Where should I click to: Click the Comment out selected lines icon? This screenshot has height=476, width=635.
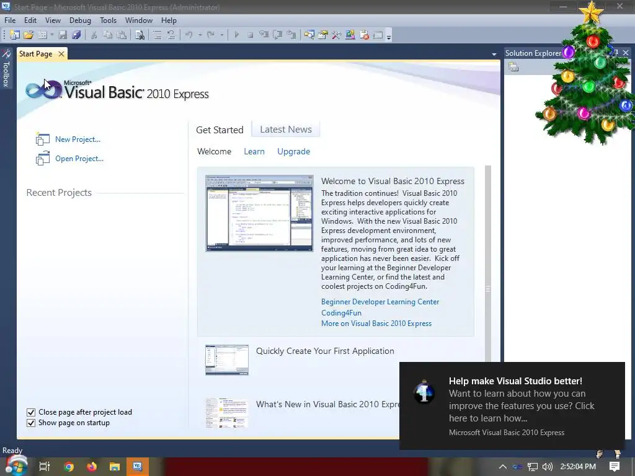[x=157, y=35]
